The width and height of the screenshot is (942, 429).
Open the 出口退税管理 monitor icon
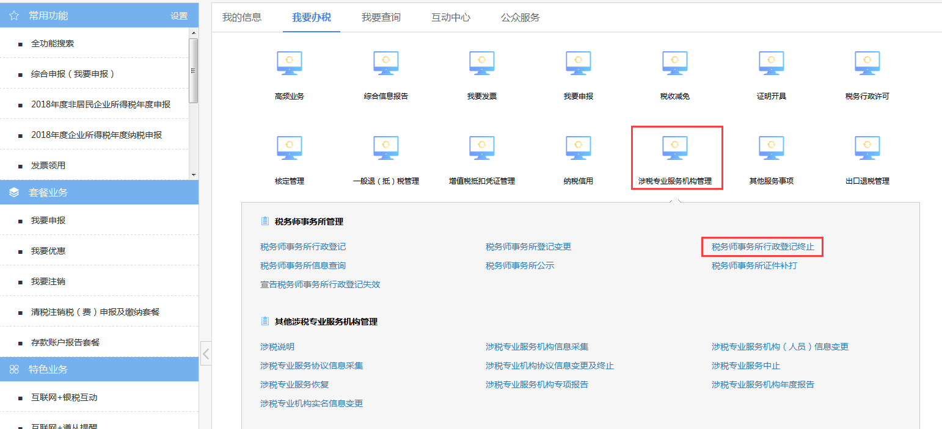[867, 148]
